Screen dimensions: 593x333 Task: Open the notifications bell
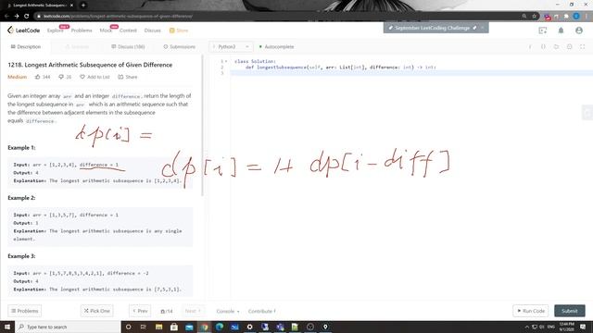click(561, 31)
